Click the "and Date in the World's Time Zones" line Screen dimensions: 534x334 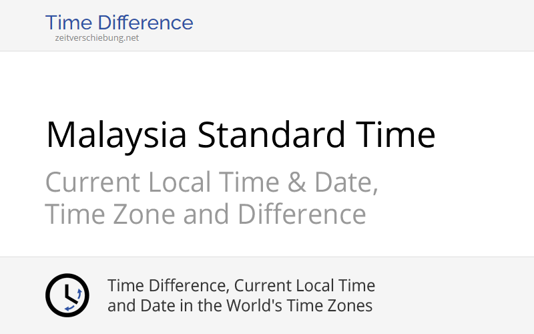(240, 306)
